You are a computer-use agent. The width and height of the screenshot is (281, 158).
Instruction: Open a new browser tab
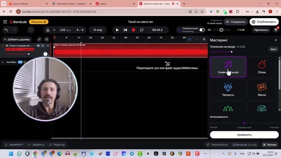click(184, 4)
